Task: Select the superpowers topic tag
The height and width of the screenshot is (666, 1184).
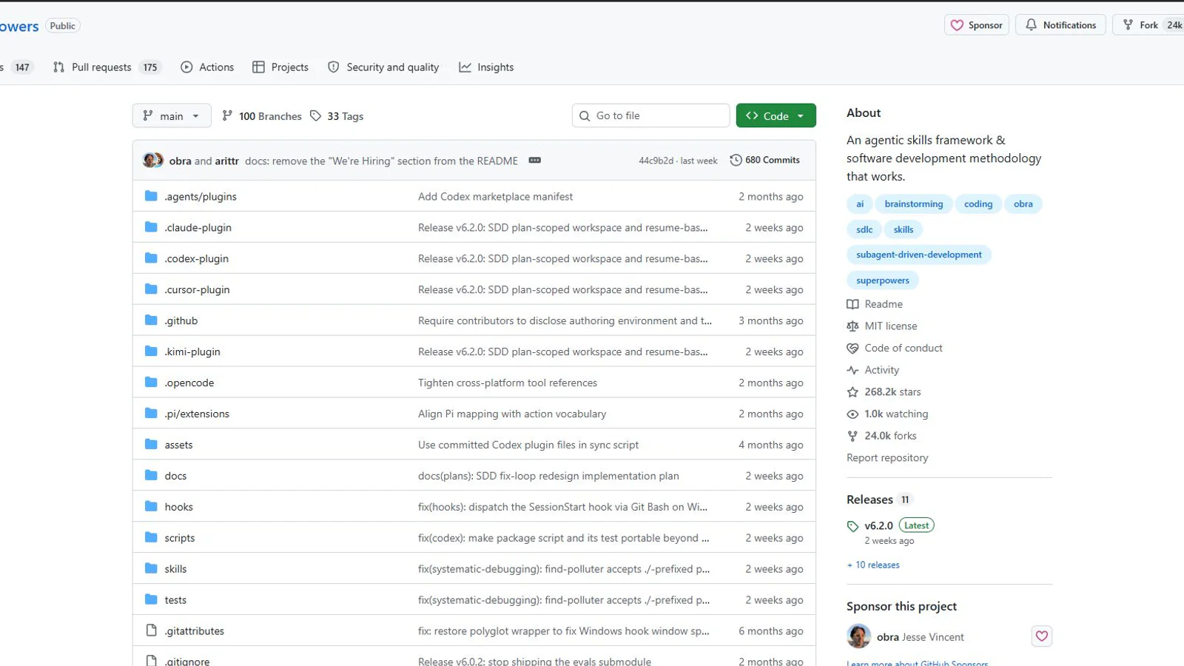Action: point(883,280)
